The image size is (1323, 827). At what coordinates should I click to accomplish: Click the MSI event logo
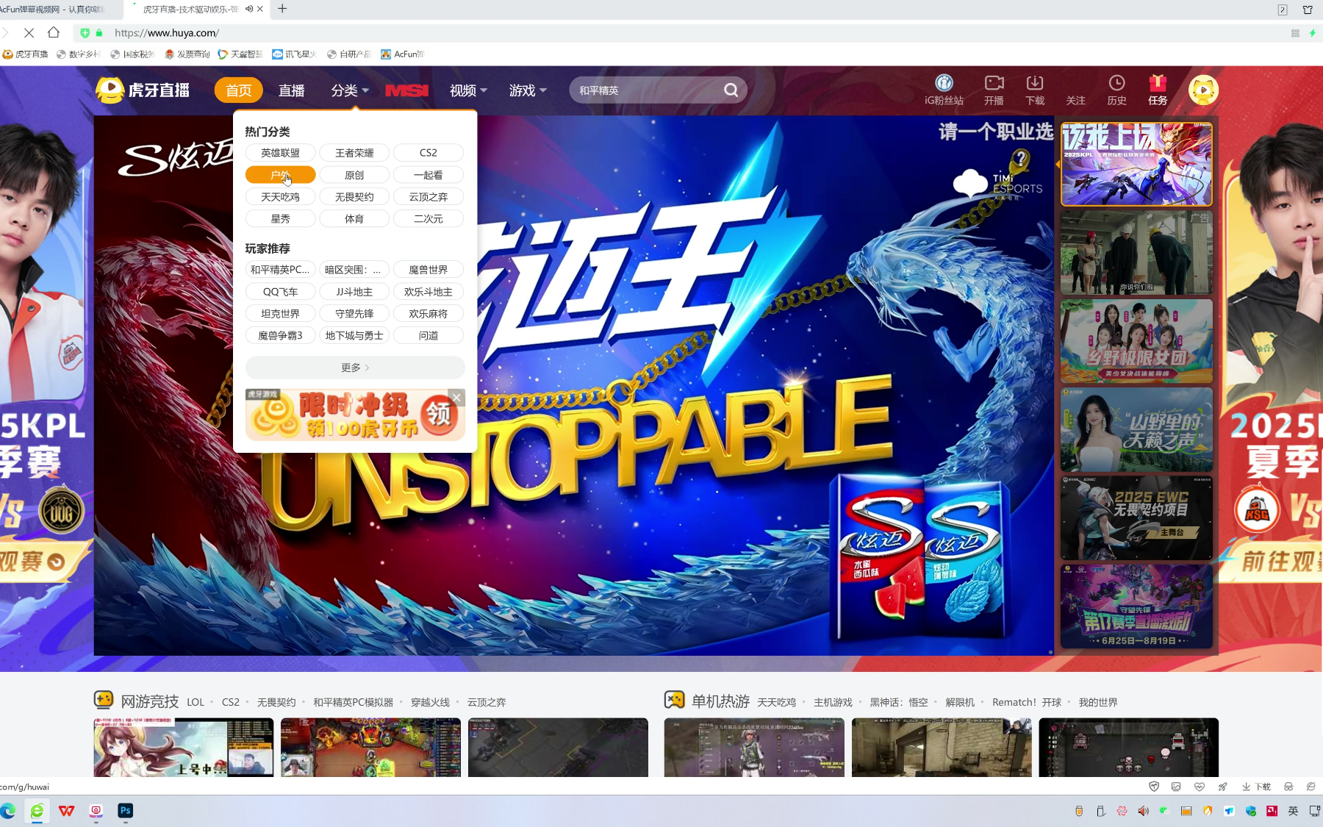point(407,90)
